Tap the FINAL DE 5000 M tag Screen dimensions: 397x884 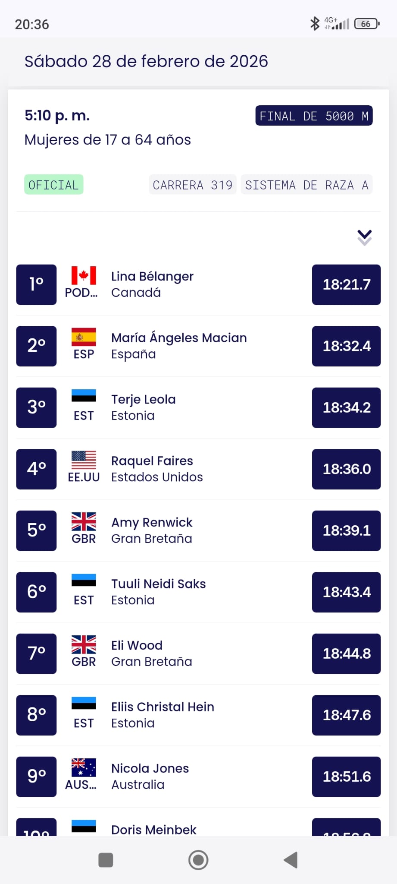pyautogui.click(x=314, y=116)
